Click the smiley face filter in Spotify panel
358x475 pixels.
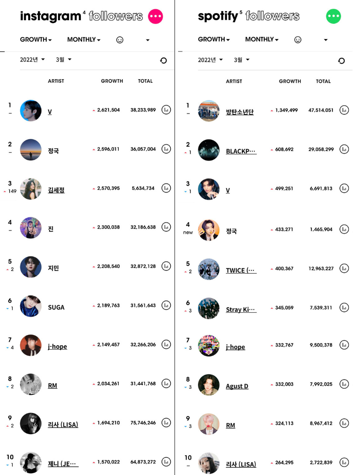tap(298, 40)
